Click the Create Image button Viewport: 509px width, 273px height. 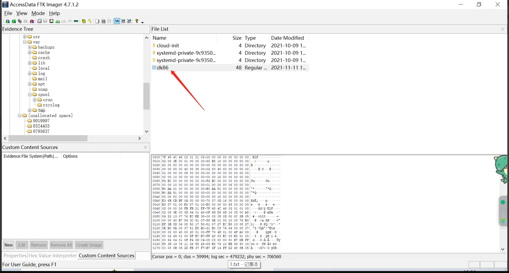click(x=89, y=245)
